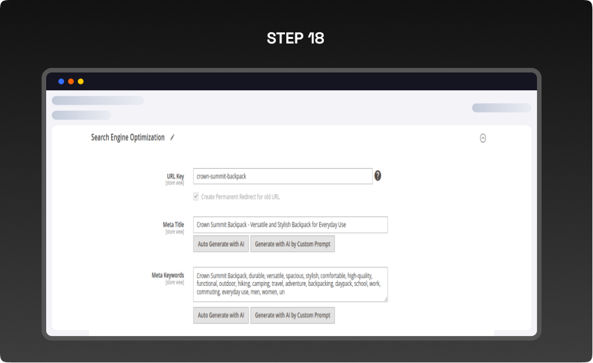Image resolution: width=593 pixels, height=363 pixels.
Task: Toggle Create Permanent Redirect for old URL checkbox
Action: click(x=196, y=196)
